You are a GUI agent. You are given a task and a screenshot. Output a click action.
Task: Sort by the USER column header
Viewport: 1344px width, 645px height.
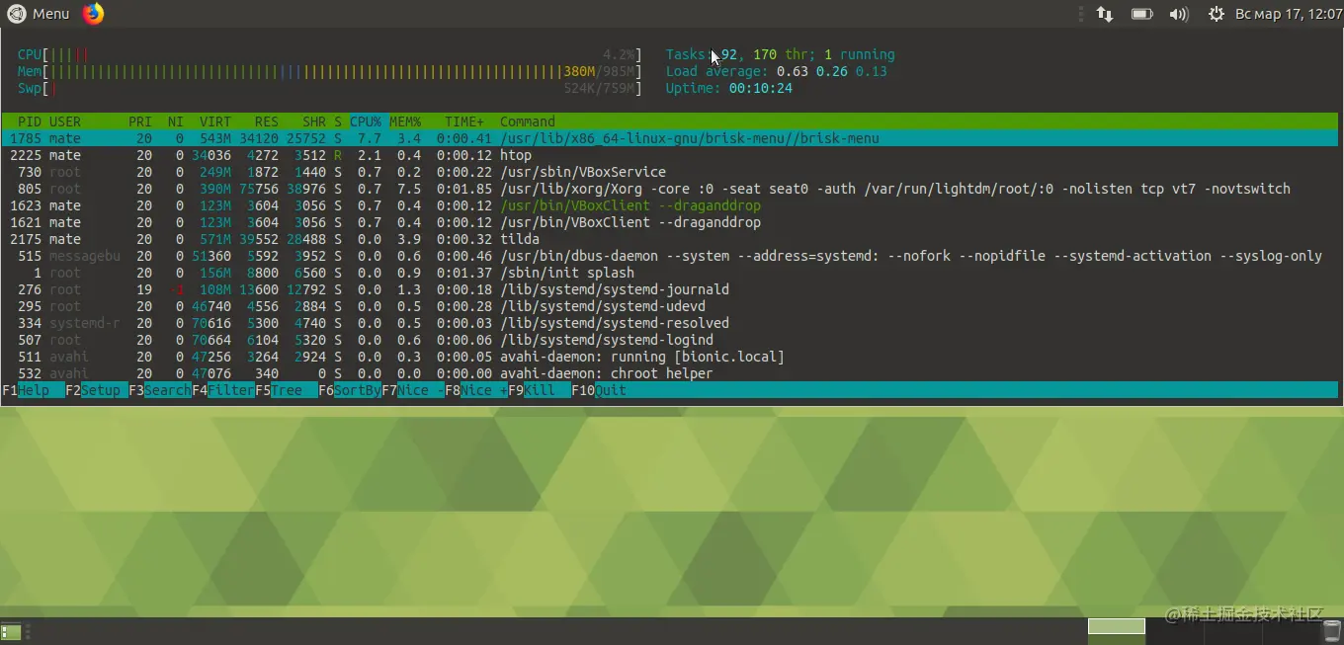tap(65, 121)
